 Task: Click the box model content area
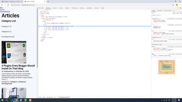[167, 67]
